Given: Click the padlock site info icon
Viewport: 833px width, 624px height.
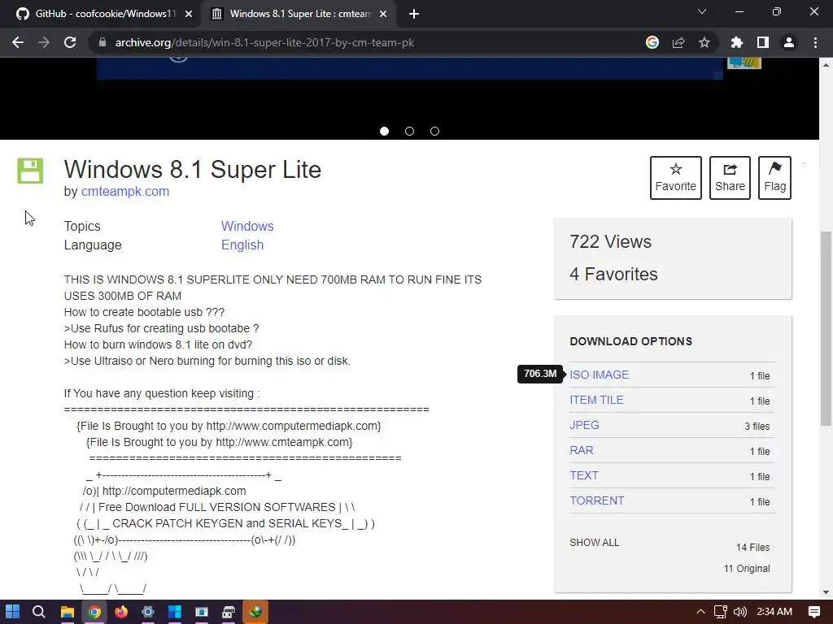Looking at the screenshot, I should 102,42.
